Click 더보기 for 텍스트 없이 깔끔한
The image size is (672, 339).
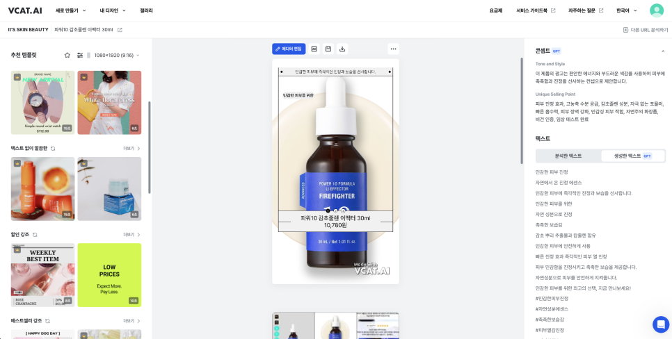click(x=132, y=149)
